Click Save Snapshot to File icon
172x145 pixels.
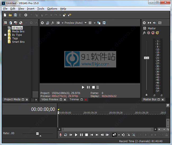point(104,23)
